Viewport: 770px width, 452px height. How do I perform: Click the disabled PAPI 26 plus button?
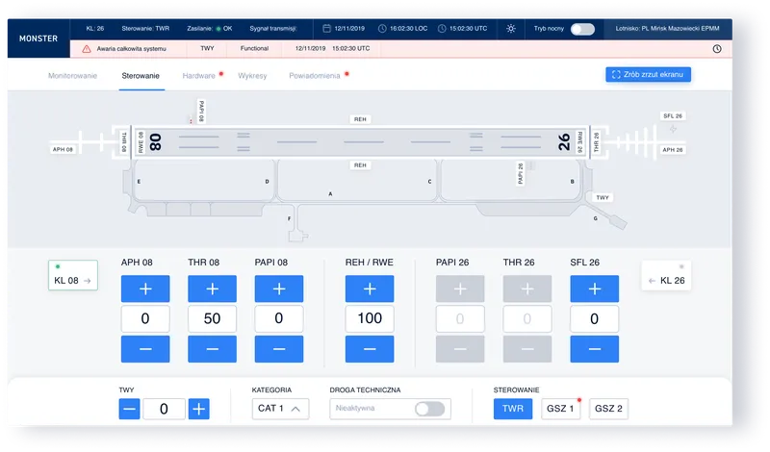(460, 289)
